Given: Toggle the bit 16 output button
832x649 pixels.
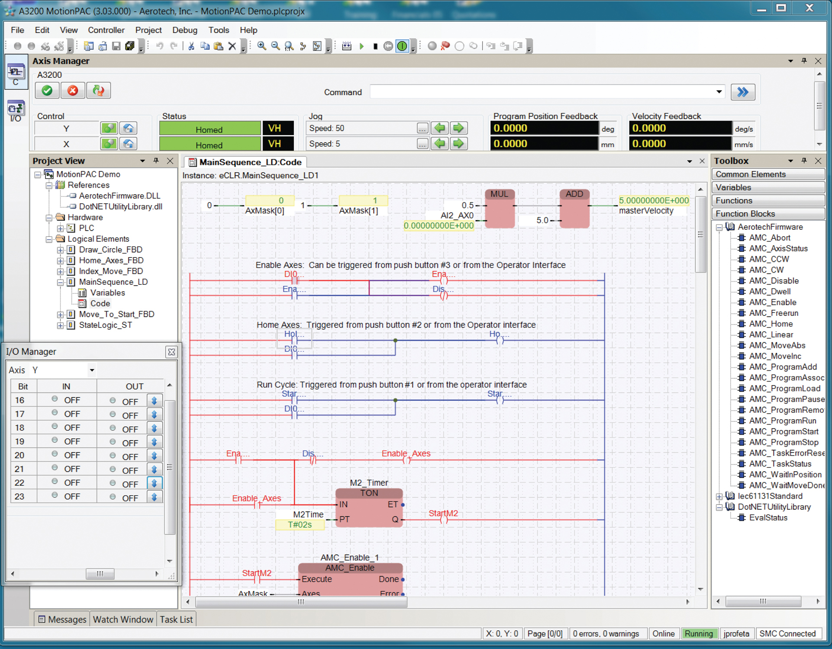Looking at the screenshot, I should coord(155,400).
